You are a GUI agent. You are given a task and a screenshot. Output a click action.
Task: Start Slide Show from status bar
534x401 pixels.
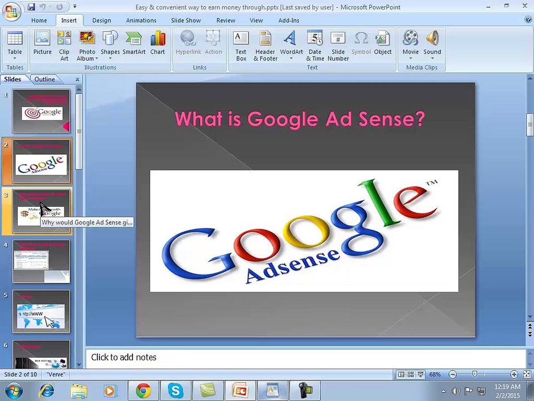(x=421, y=374)
